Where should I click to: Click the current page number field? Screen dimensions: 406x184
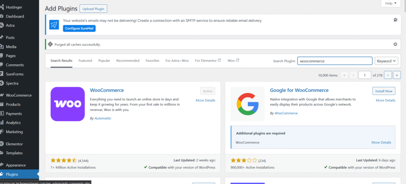(x=365, y=75)
